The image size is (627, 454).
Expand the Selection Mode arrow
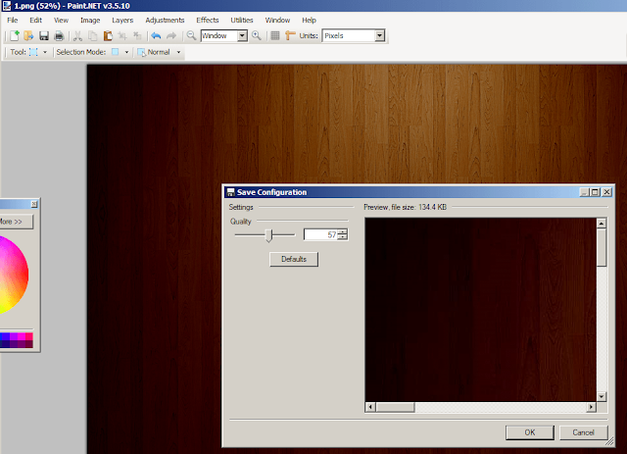[x=126, y=52]
